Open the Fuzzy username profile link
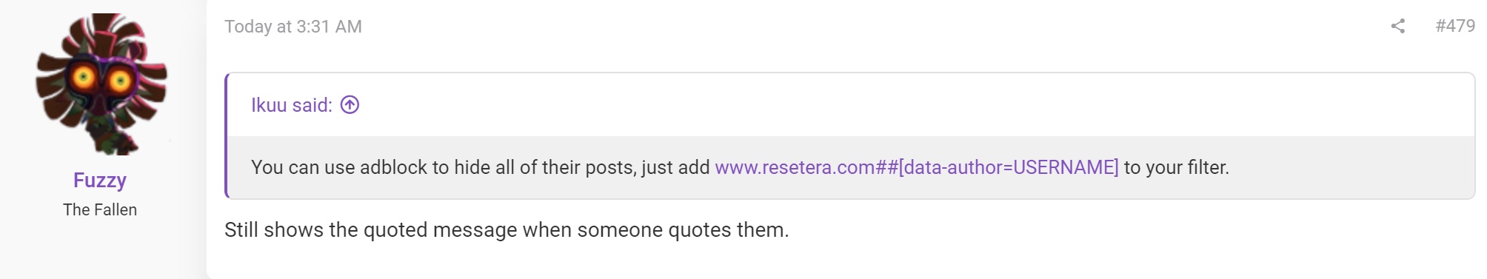Viewport: 1487px width, 279px height. click(100, 181)
